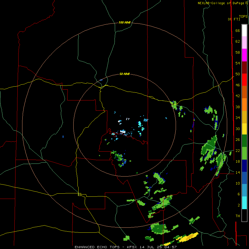
Task: Click the legend value 26
Action: coord(238,140)
